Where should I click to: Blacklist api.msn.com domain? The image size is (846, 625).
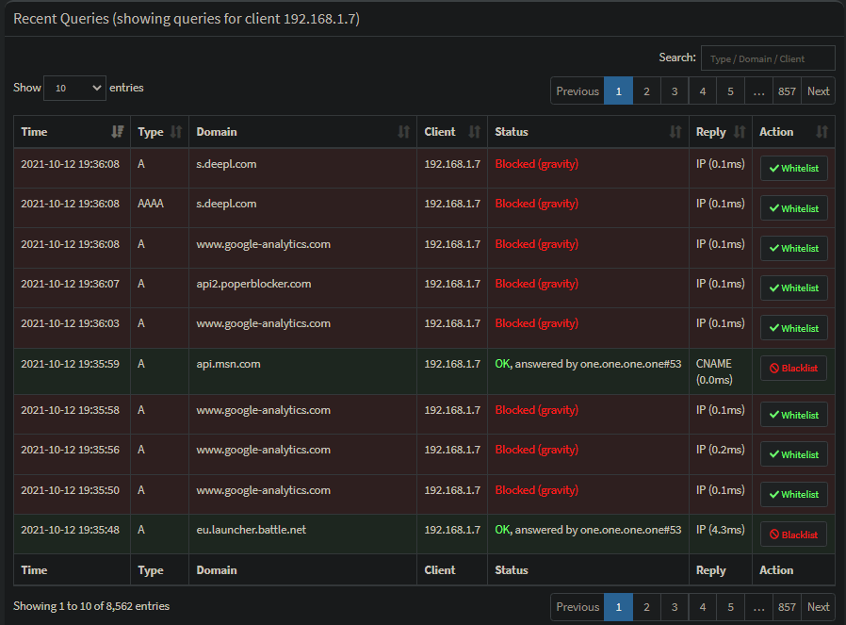pos(793,369)
